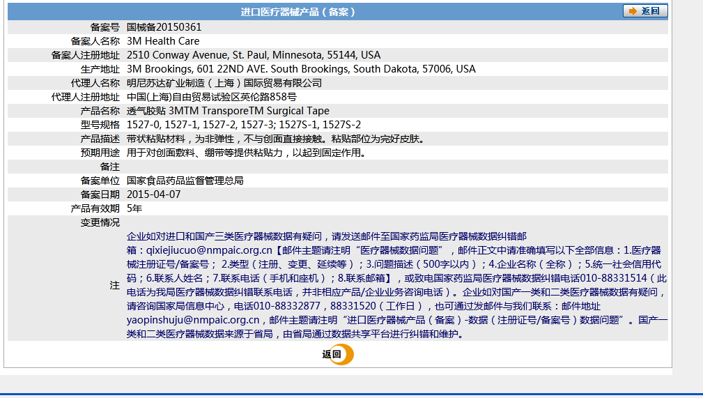Select the header title 进口医疗器械产品（备案）

coord(298,12)
